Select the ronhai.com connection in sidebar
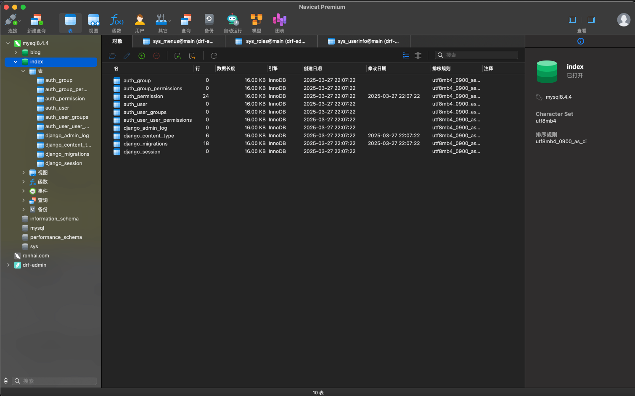 coord(36,256)
